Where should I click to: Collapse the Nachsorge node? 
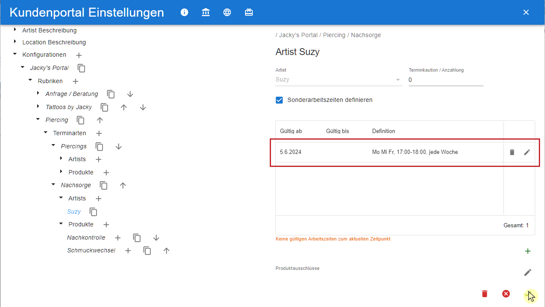[x=53, y=185]
